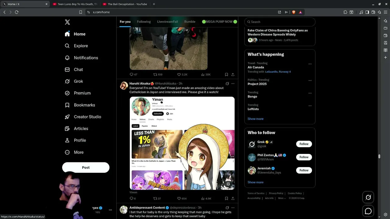This screenshot has width=390, height=219.
Task: Open more options for Project 2025 trend
Action: pyautogui.click(x=310, y=81)
